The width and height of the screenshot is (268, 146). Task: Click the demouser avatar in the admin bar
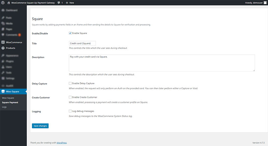pos(265,3)
